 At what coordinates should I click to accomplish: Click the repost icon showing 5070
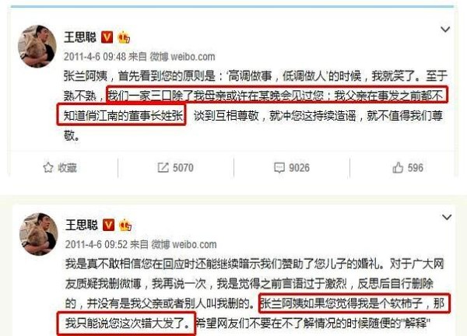click(163, 167)
